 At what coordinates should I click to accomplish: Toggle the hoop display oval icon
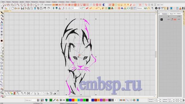pos(128,8)
